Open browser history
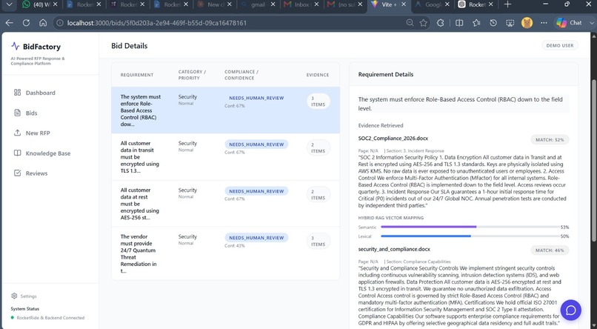Screen dimensions: 597x329 tap(493, 23)
